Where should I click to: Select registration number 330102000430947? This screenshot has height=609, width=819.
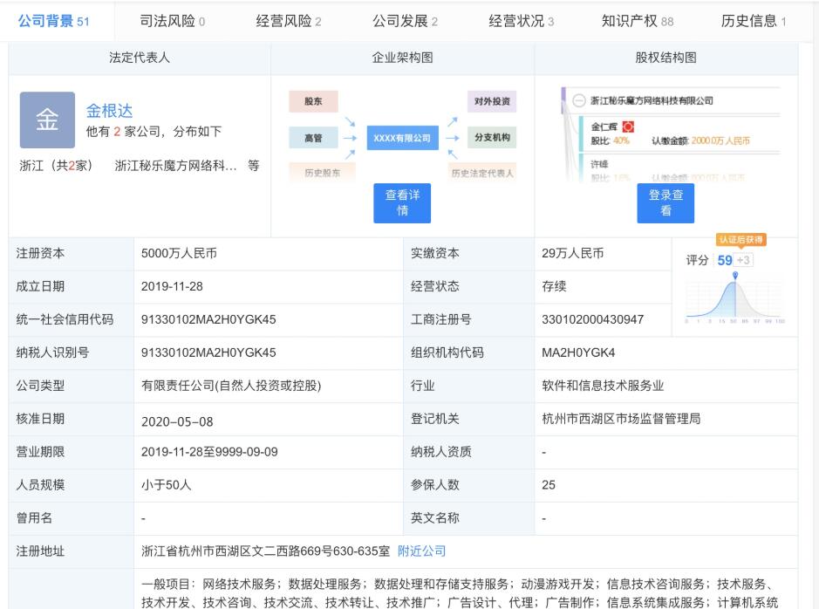click(x=592, y=319)
